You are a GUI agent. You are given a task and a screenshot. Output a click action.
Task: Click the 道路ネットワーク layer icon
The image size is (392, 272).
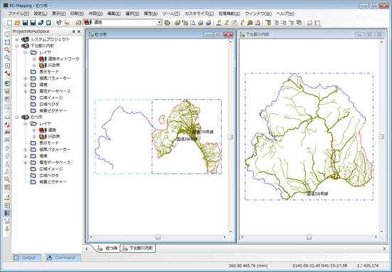[43, 59]
